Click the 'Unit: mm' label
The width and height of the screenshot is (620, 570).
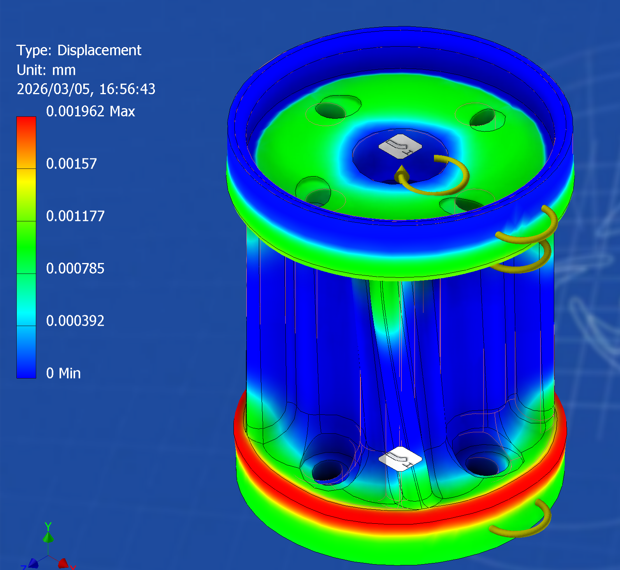(46, 70)
